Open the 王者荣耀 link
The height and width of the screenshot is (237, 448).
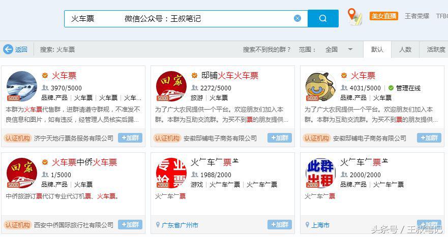[417, 16]
